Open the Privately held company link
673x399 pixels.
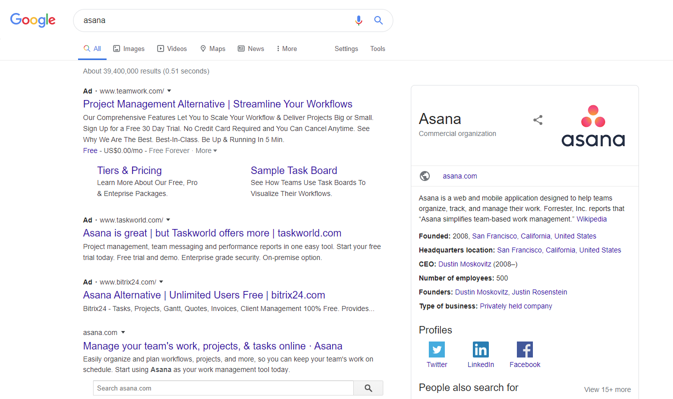point(516,306)
